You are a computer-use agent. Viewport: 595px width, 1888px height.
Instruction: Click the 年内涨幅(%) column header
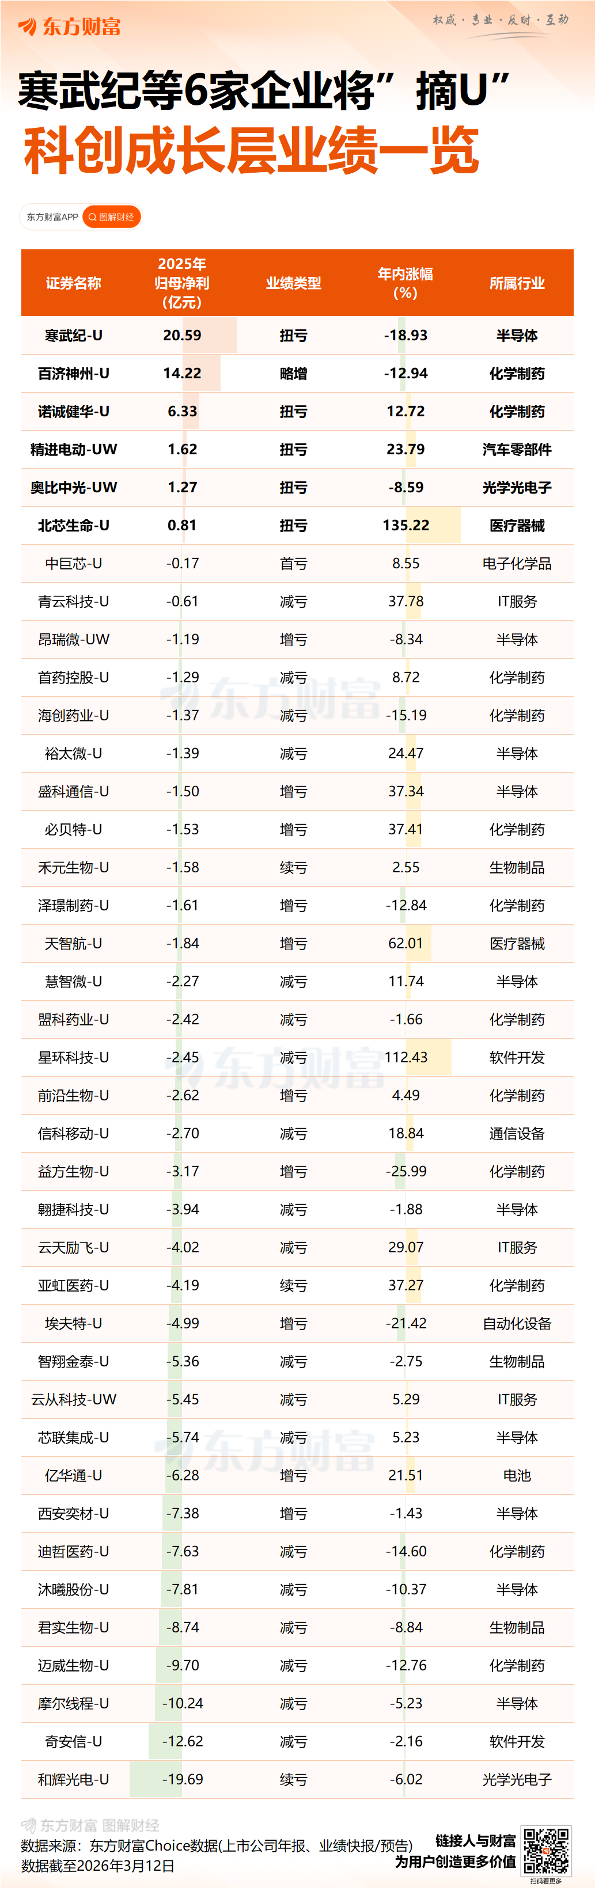point(405,283)
